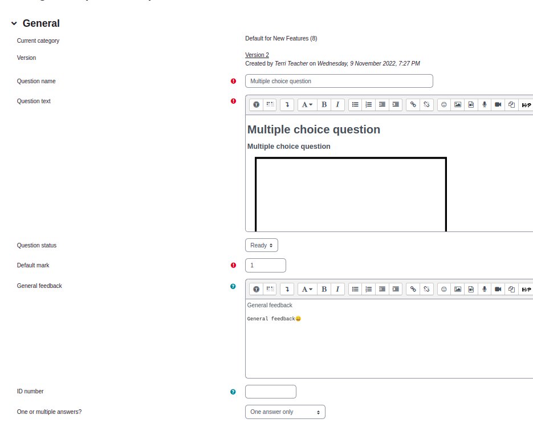Focus the Default mark field

click(x=266, y=265)
